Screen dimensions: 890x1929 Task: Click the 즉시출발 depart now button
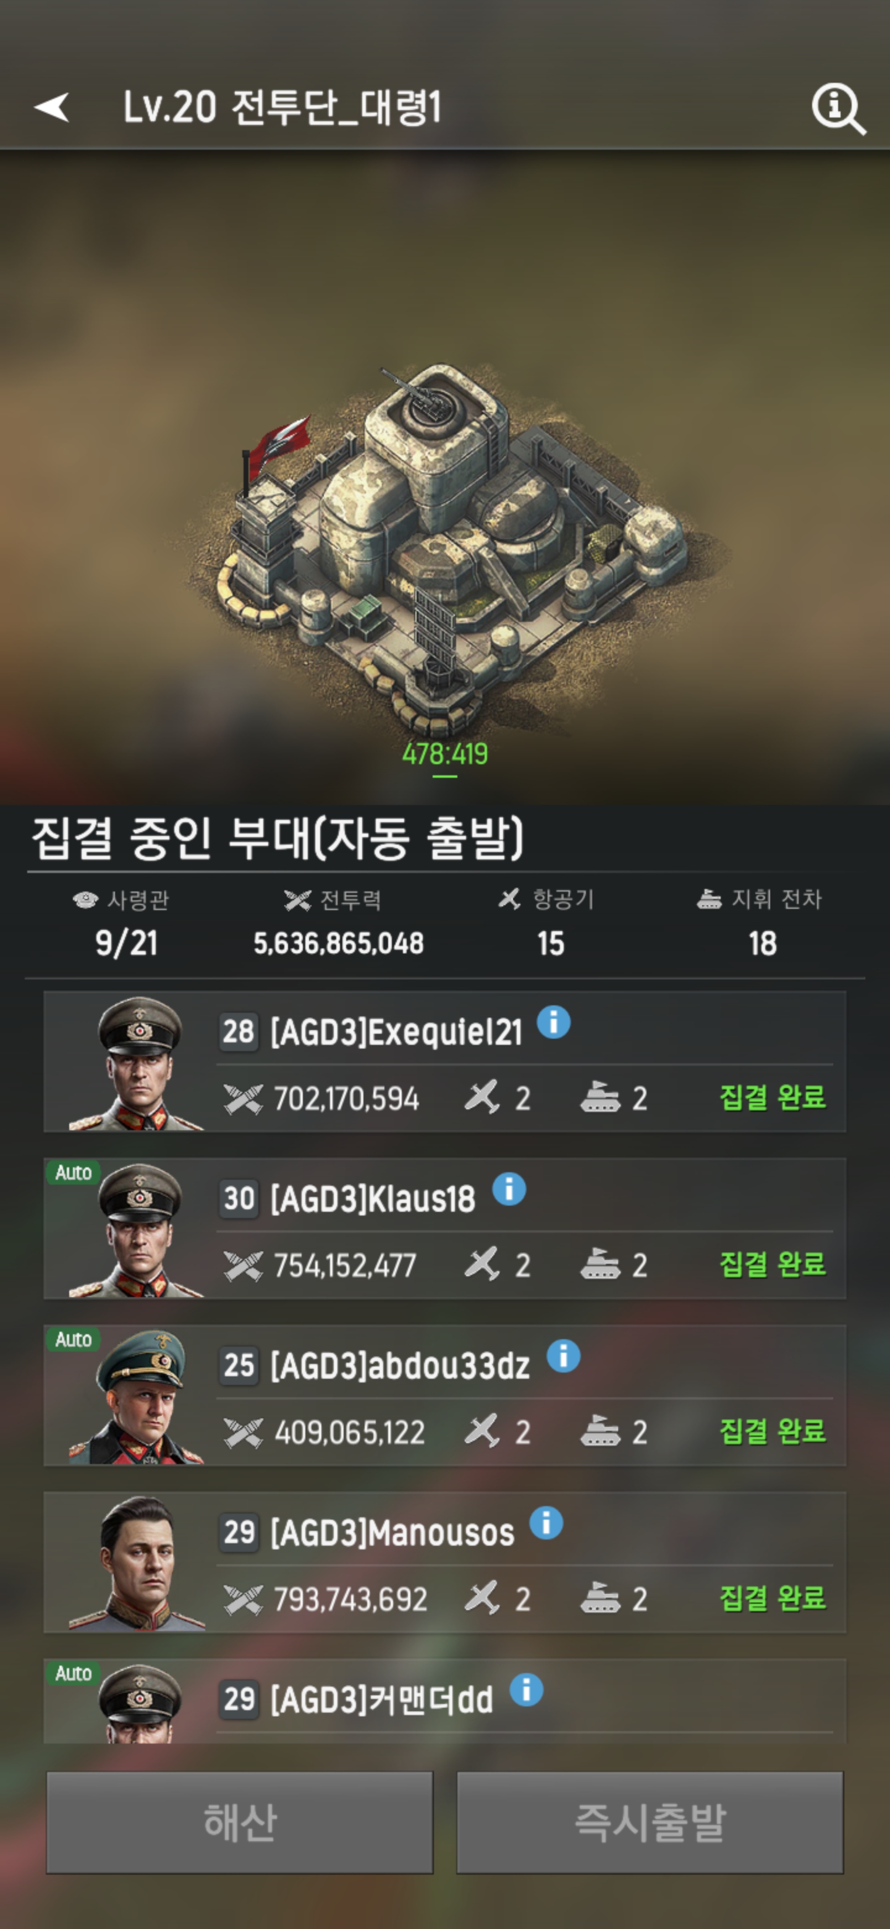650,1822
